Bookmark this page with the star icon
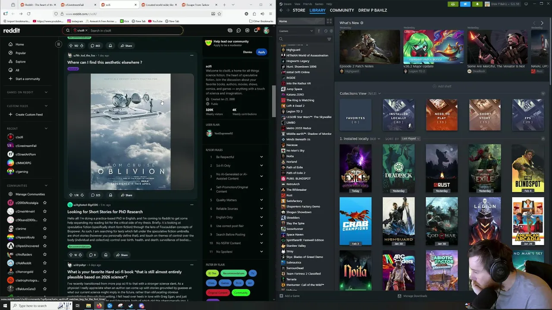552x310 pixels. [x=219, y=14]
